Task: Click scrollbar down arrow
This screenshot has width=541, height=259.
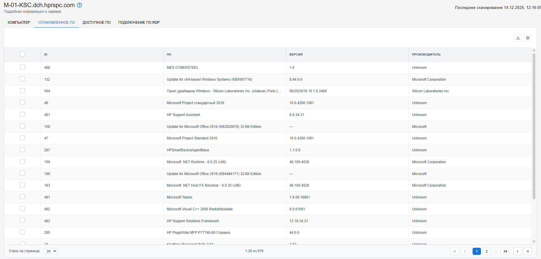Action: [x=534, y=242]
